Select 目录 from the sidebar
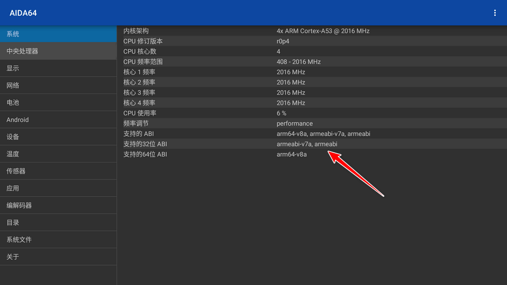507x285 pixels. pyautogui.click(x=58, y=223)
